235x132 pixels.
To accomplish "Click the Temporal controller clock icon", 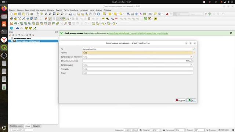I will pos(94,14).
